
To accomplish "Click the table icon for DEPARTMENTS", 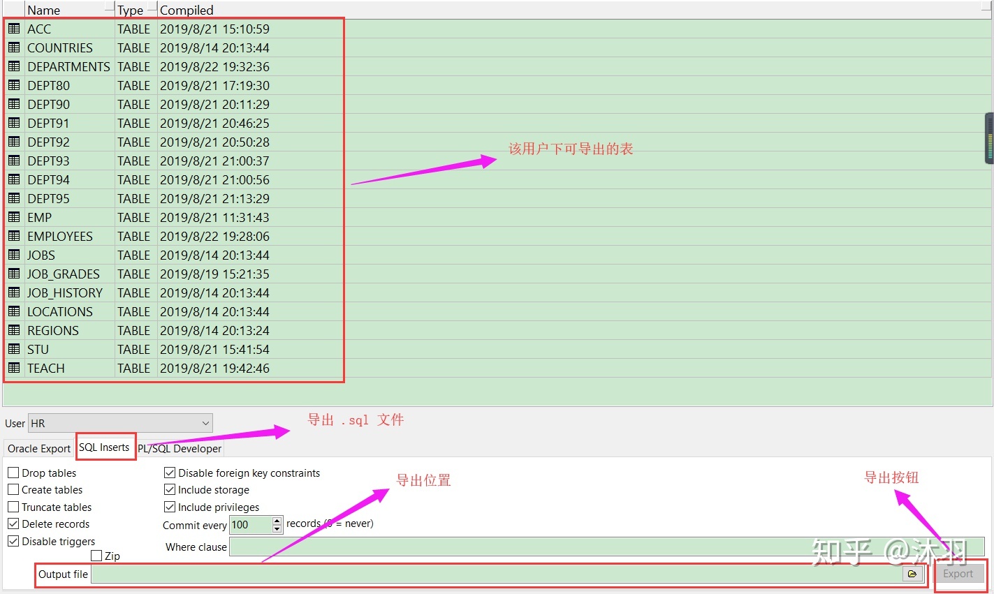I will (x=14, y=66).
